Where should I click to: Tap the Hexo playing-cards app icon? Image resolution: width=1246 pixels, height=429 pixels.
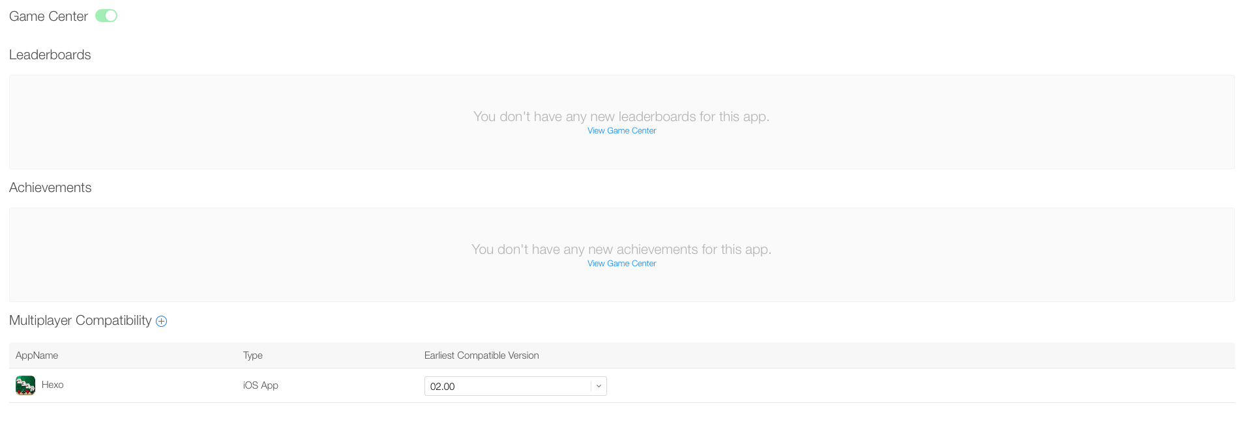[x=25, y=385]
